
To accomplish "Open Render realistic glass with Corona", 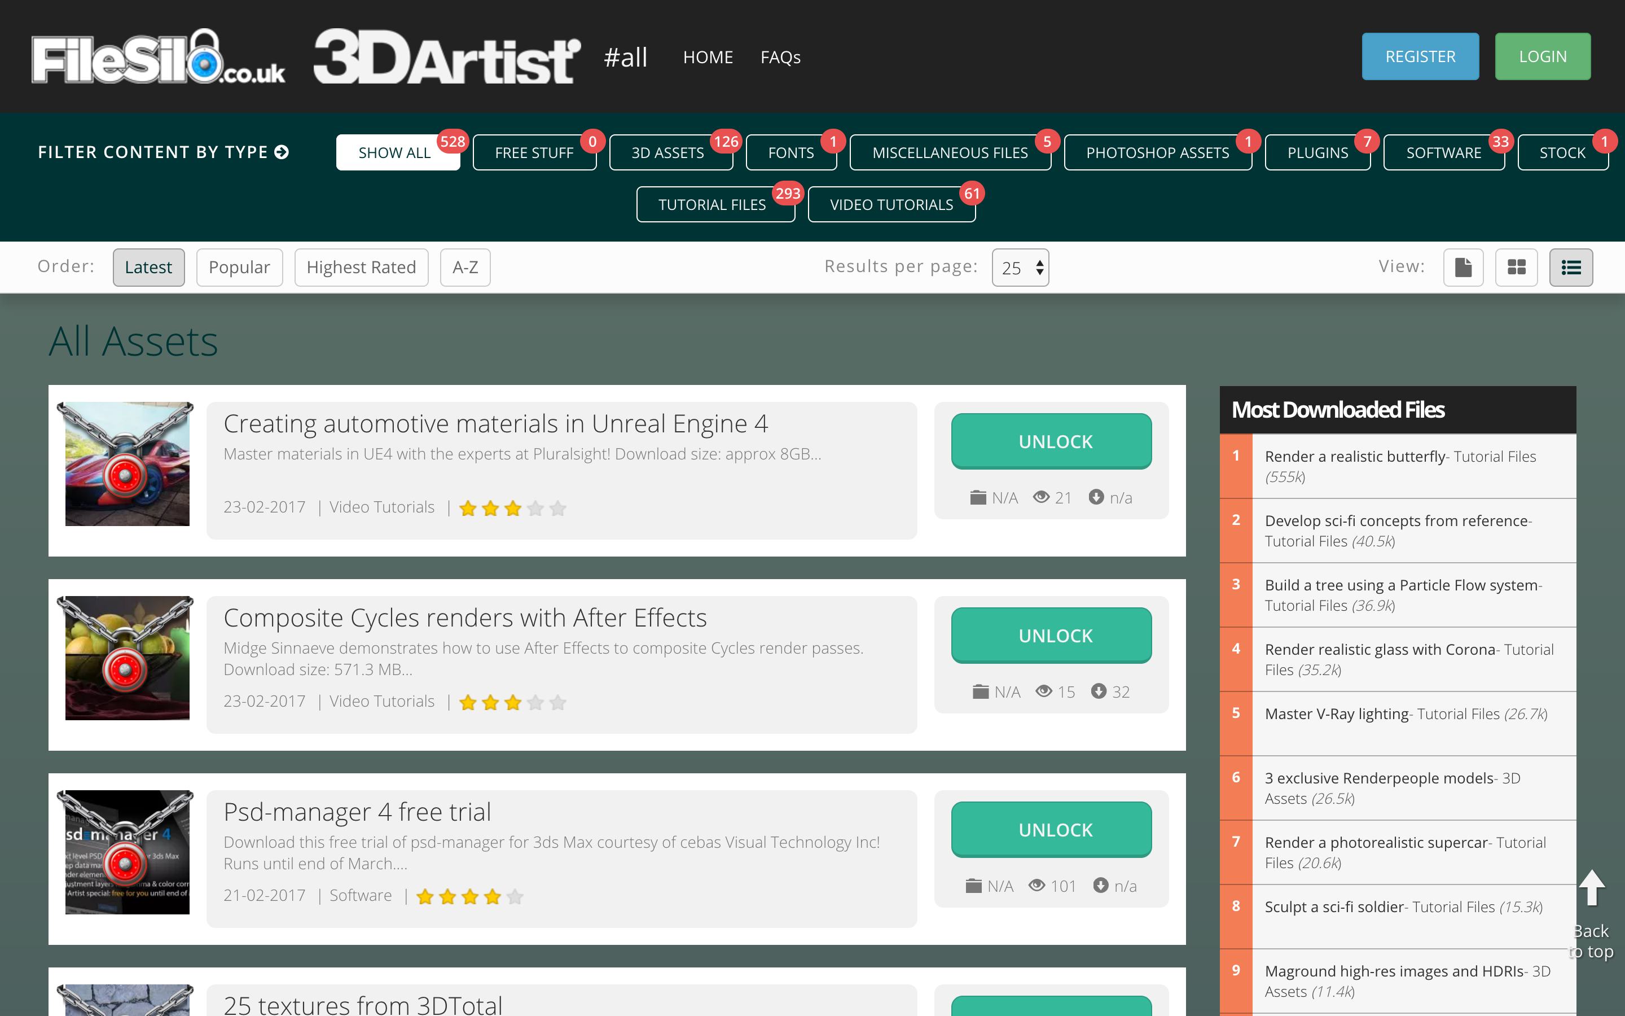I will [x=1381, y=649].
